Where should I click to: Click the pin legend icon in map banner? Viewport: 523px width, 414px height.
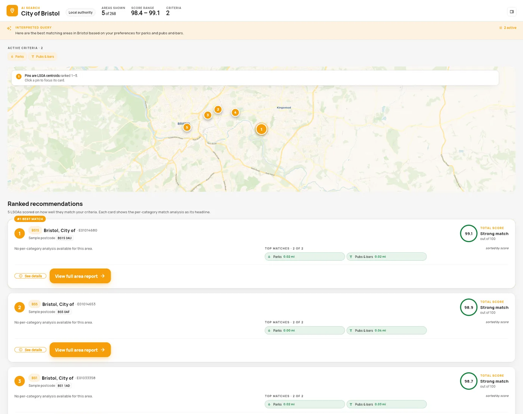point(19,77)
